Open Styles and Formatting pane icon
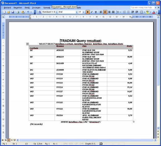Screen dimensions: 161x146 tap(40, 12)
